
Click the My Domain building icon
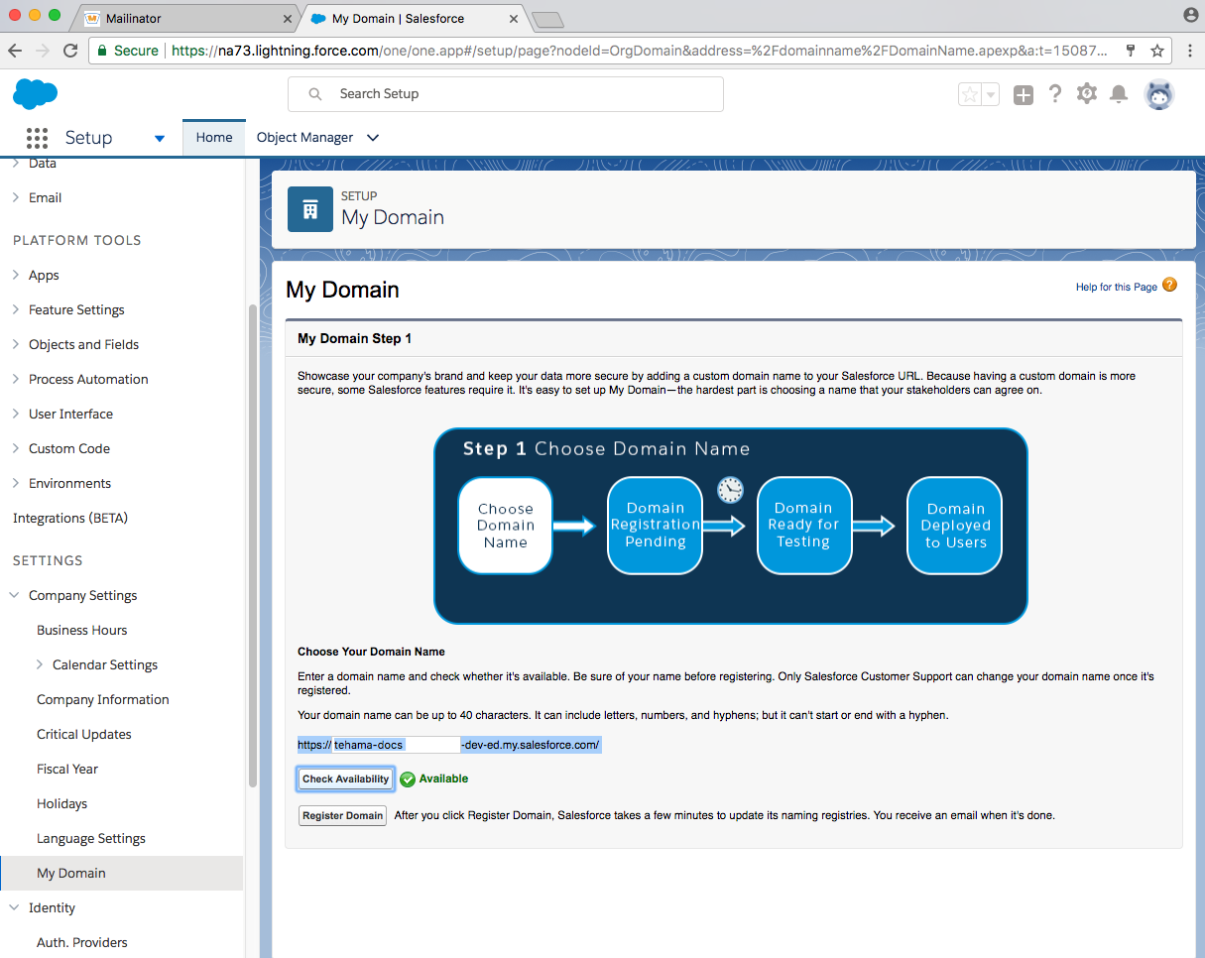click(310, 209)
